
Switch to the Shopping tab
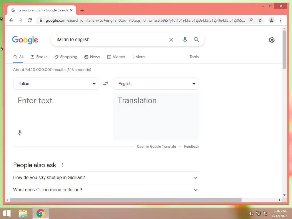pos(66,57)
